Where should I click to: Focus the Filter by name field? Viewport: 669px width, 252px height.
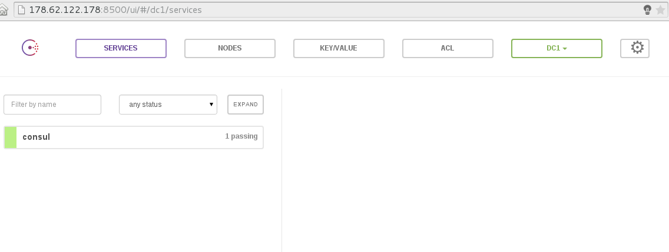click(52, 105)
